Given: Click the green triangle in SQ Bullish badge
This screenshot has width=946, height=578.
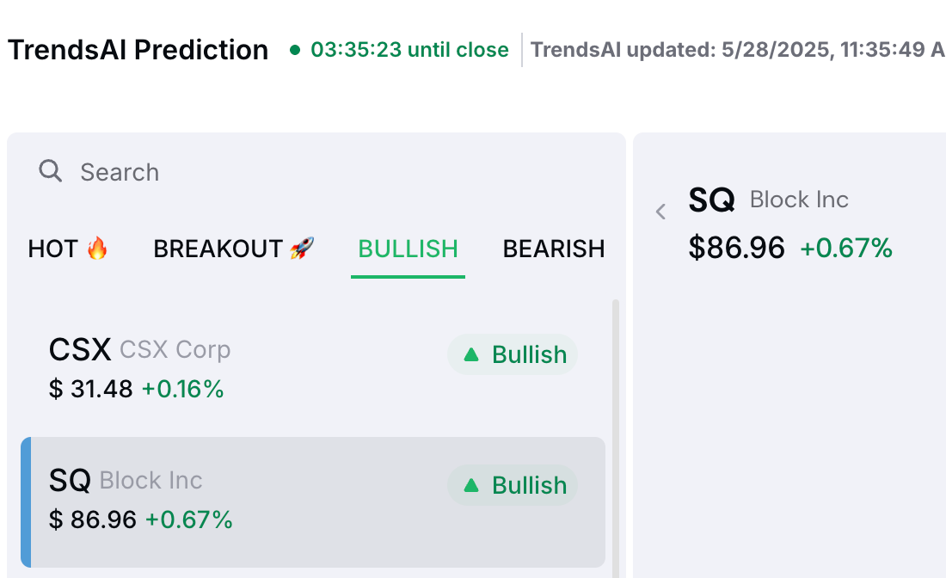Looking at the screenshot, I should 471,485.
